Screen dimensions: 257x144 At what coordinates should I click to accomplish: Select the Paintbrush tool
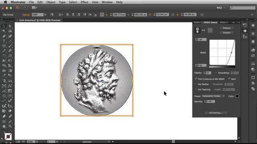[10, 46]
